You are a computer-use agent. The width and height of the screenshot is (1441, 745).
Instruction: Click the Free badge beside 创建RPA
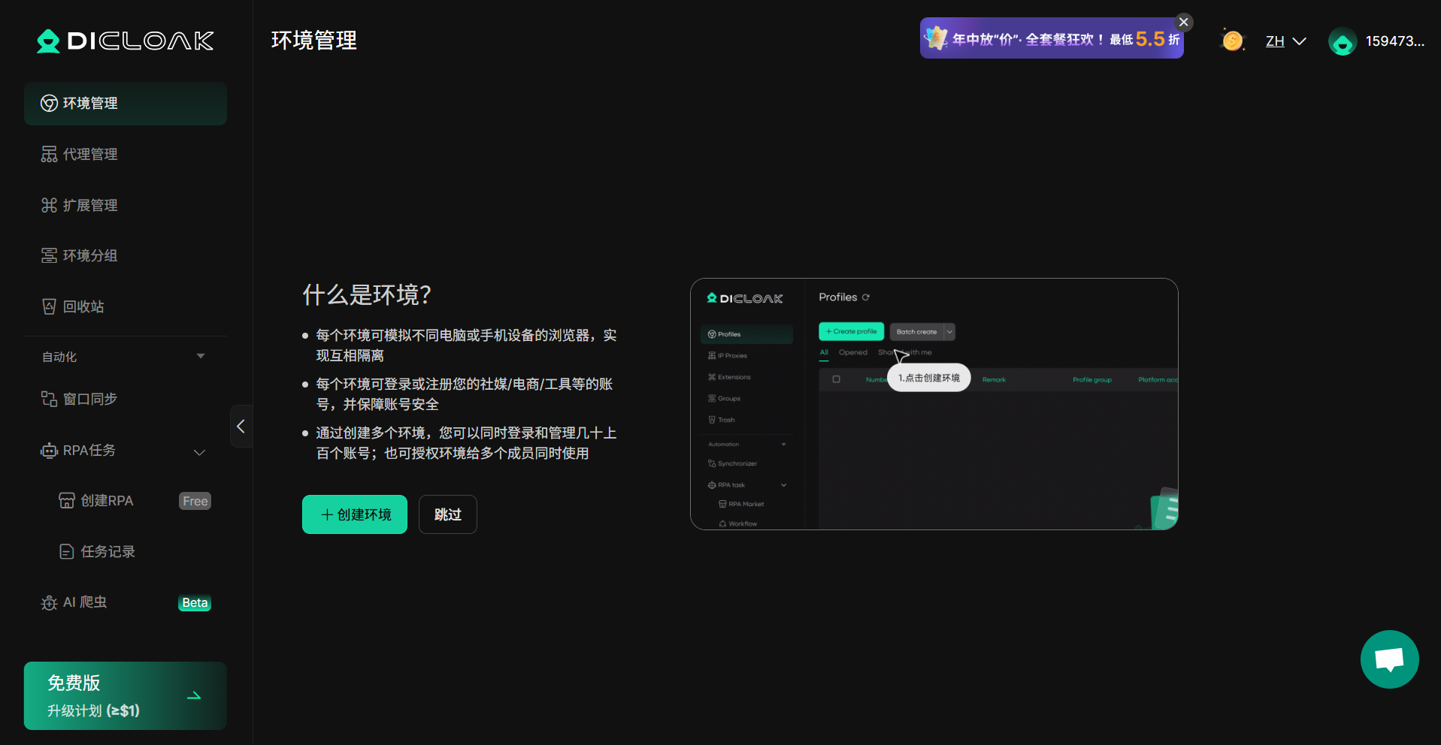[195, 501]
